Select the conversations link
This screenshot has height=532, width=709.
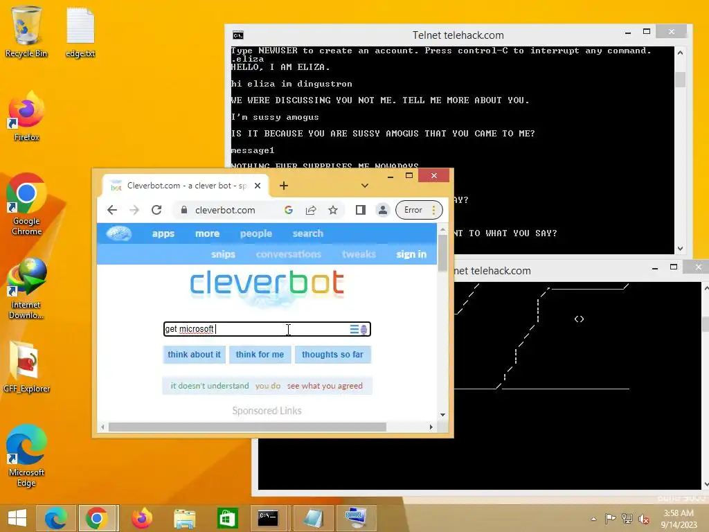289,254
